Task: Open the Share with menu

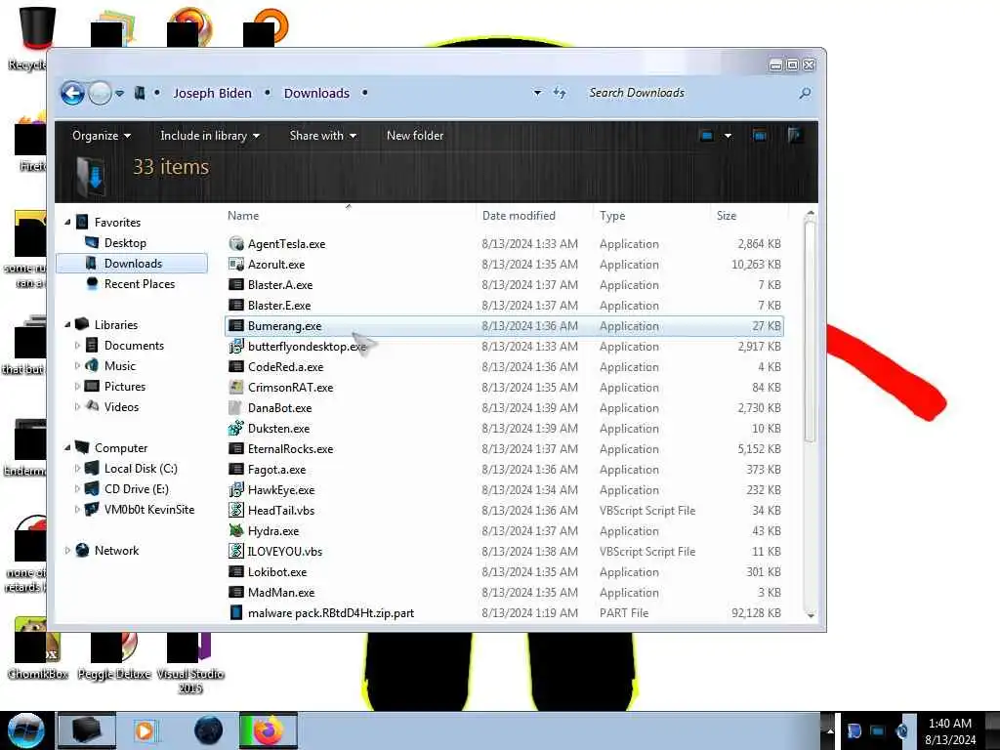Action: [x=322, y=135]
